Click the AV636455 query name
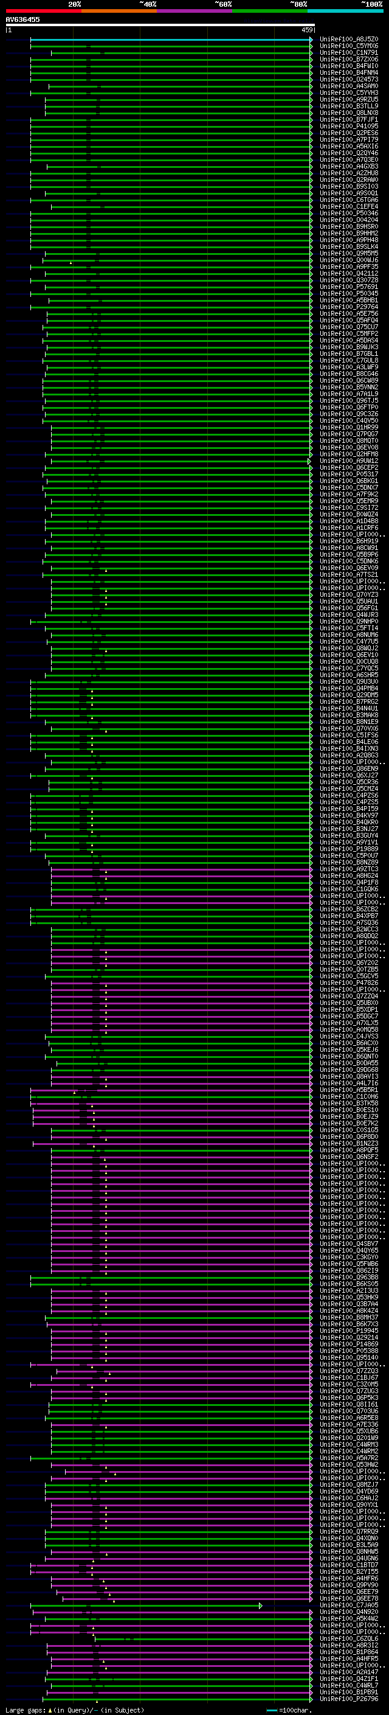389x1715 pixels. 22,19
